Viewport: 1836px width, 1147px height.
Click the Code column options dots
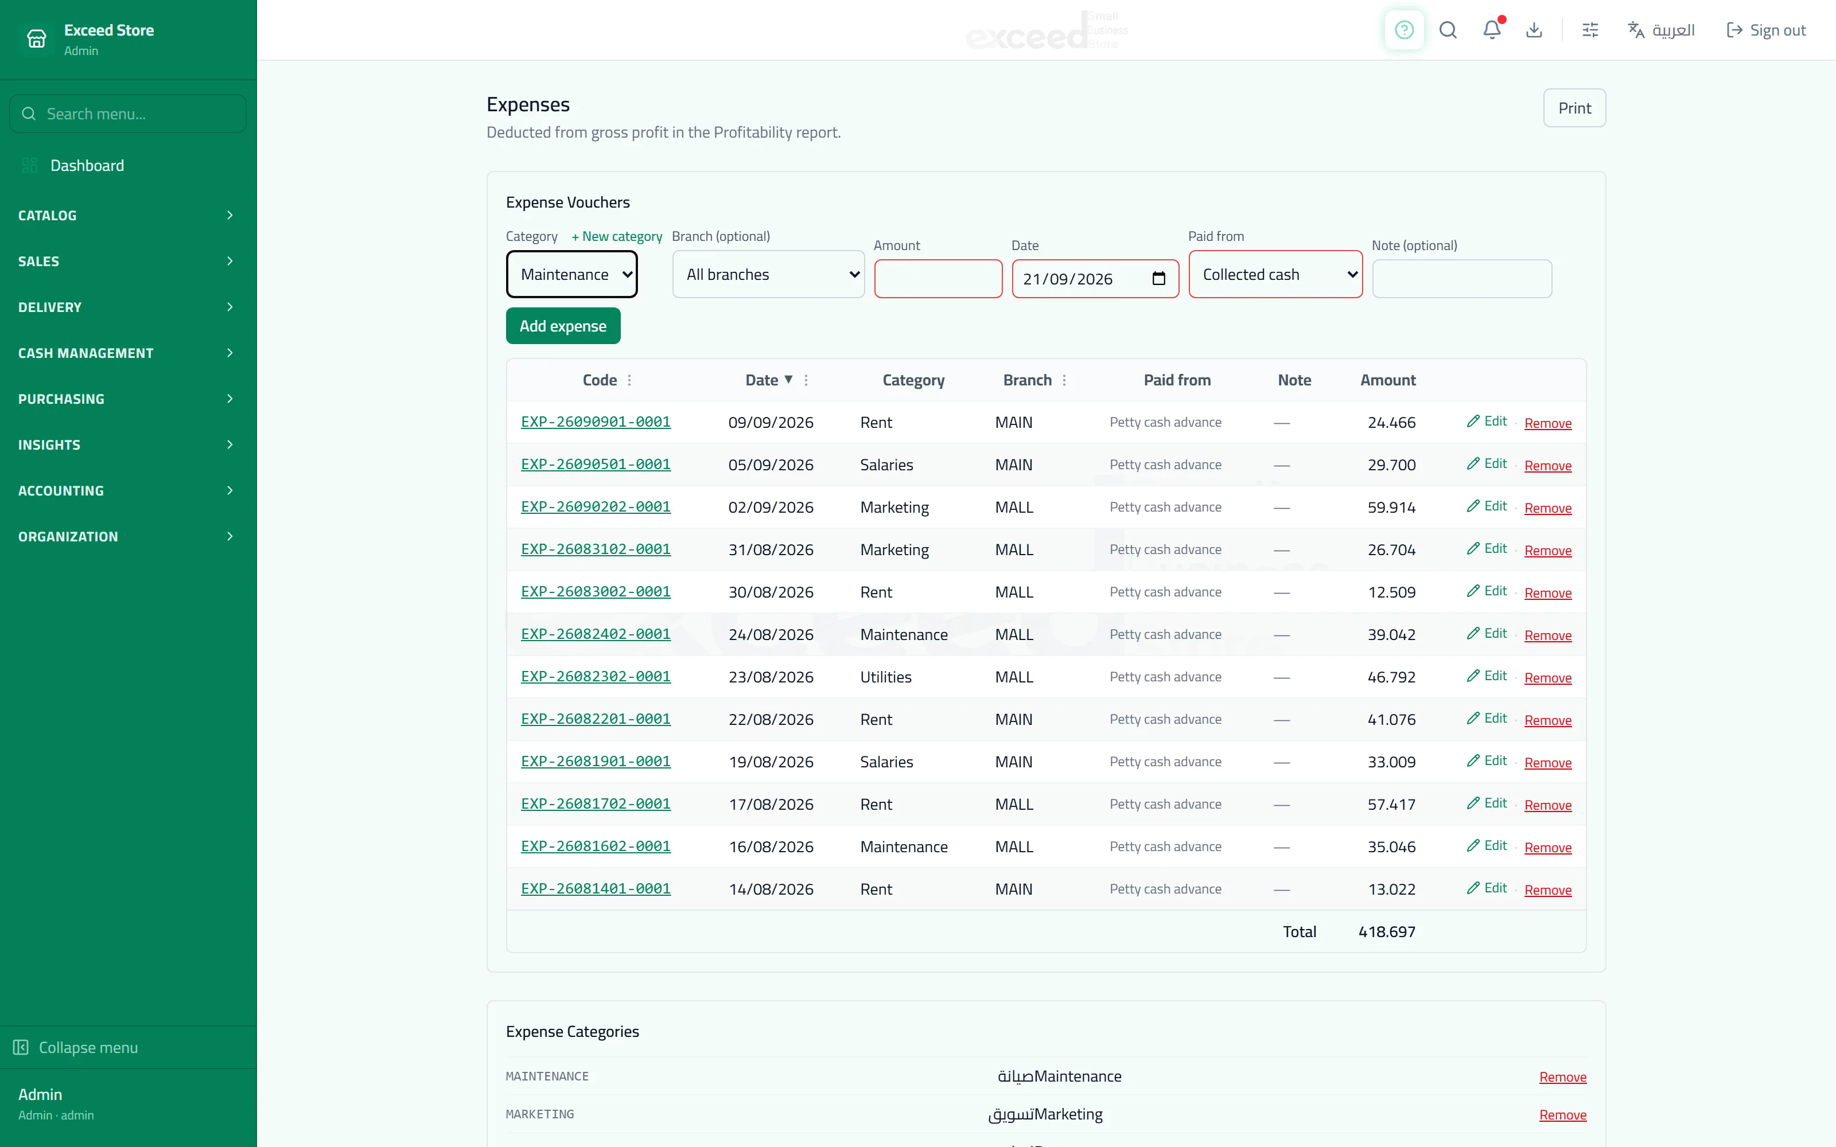click(x=629, y=380)
